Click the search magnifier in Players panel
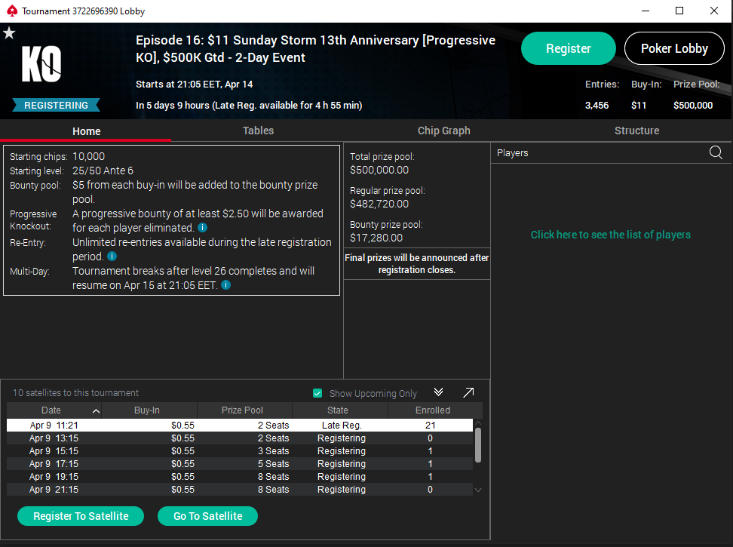The height and width of the screenshot is (547, 733). click(716, 152)
